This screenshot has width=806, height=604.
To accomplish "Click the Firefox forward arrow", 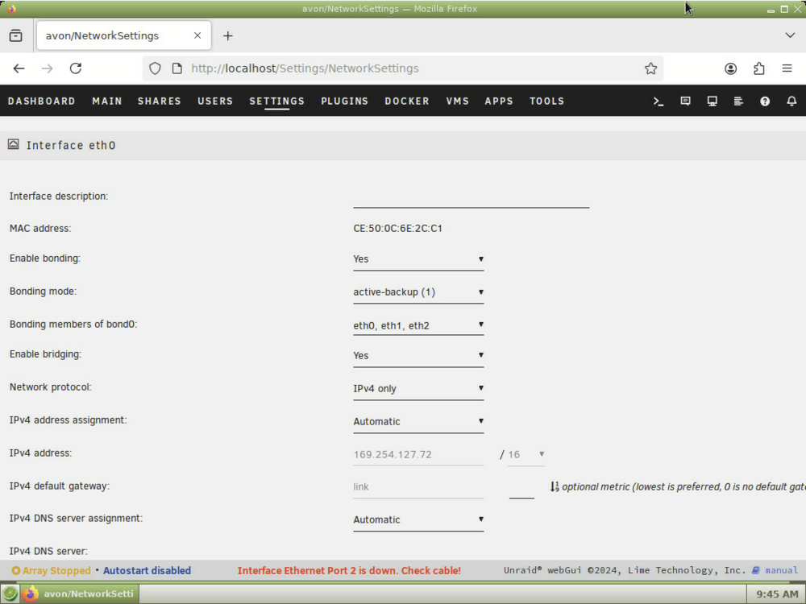I will 48,68.
